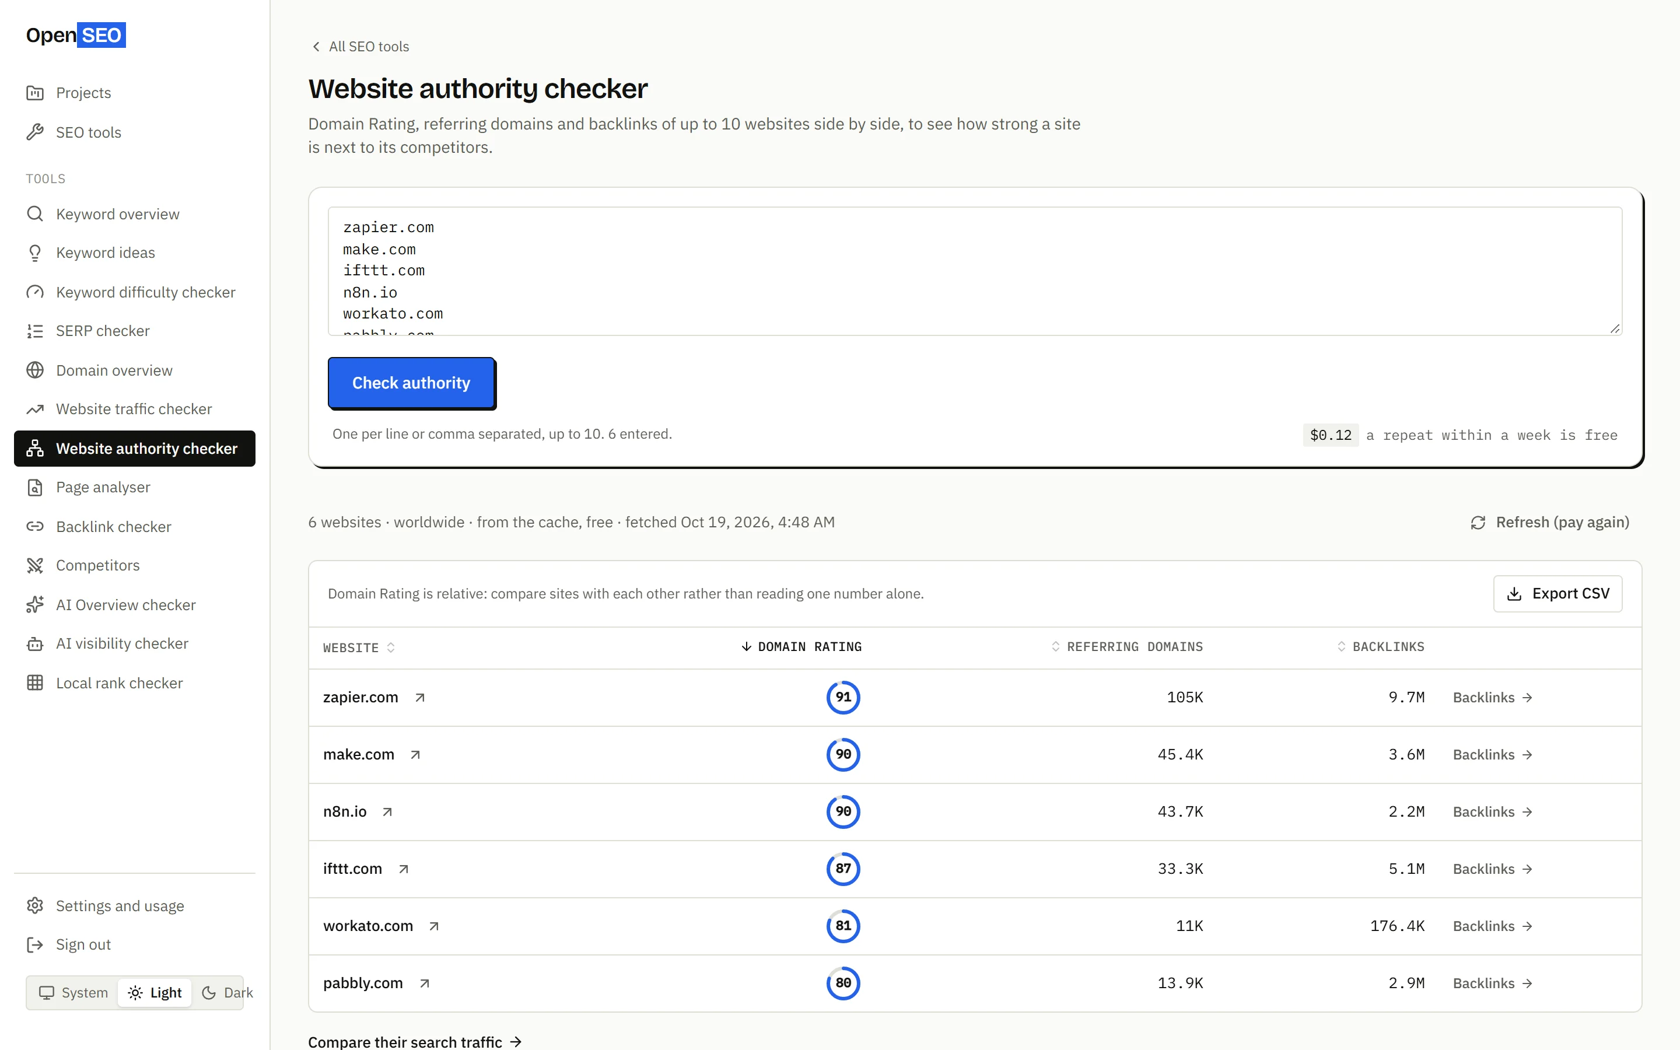Click the Backlink checker chain icon

point(35,526)
